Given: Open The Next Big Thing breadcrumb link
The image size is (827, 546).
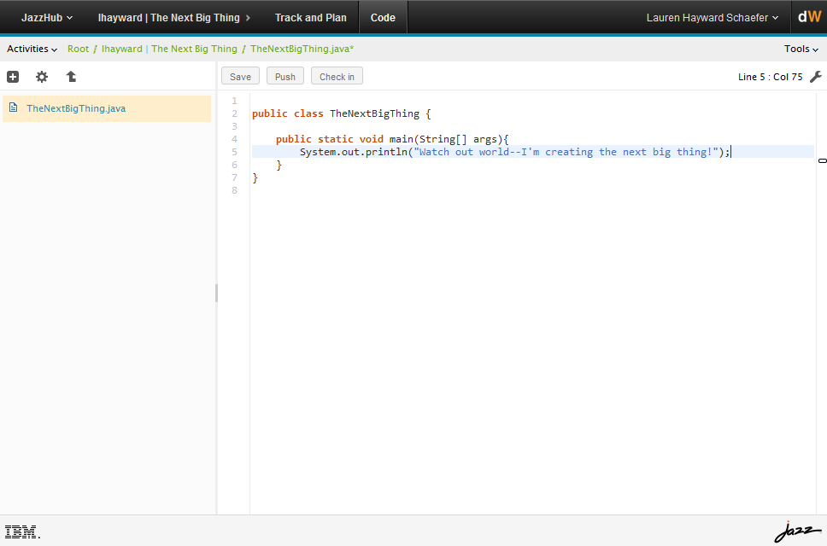Looking at the screenshot, I should (194, 49).
